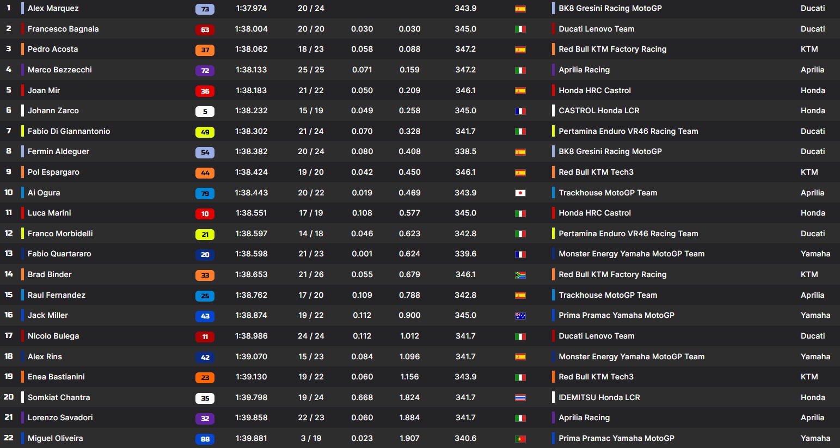Click Pedro Acosta's lap time 1:38.062
This screenshot has height=448, width=840.
click(252, 49)
